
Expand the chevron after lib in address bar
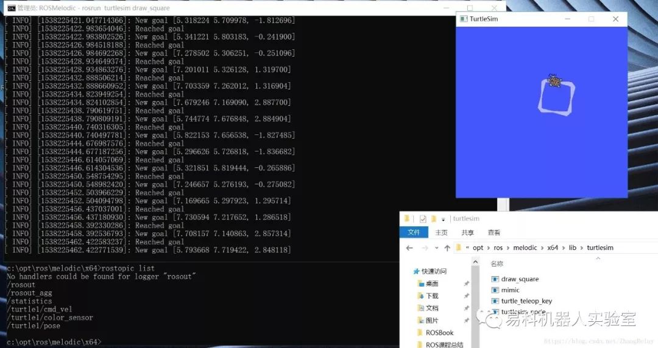[x=582, y=248]
